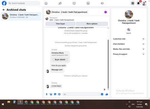Click the taskbar clock 10:11 pm
Image resolution: width=150 pixels, height=109 pixels.
click(139, 102)
